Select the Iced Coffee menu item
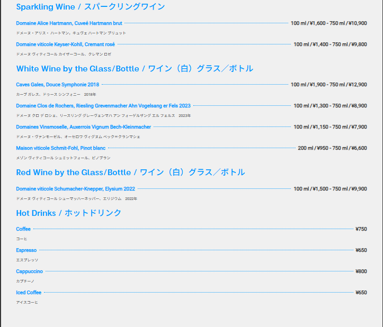This screenshot has height=327, width=383. tap(29, 293)
